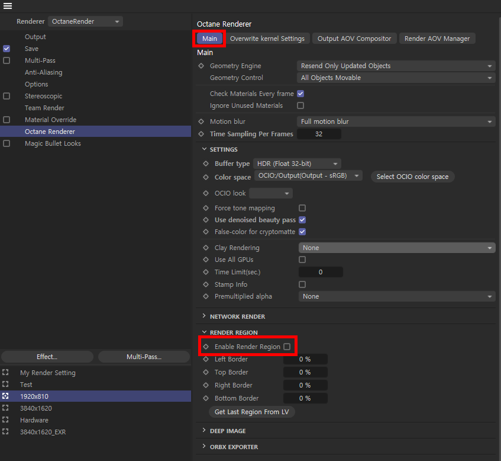501x461 pixels.
Task: Click the Multi-Pass... button
Action: pyautogui.click(x=144, y=357)
